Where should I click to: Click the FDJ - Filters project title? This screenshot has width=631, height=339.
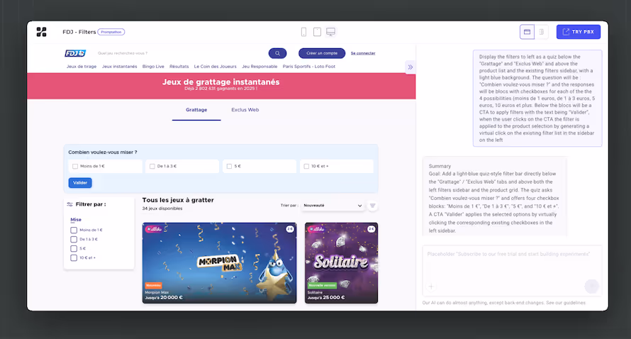[79, 32]
